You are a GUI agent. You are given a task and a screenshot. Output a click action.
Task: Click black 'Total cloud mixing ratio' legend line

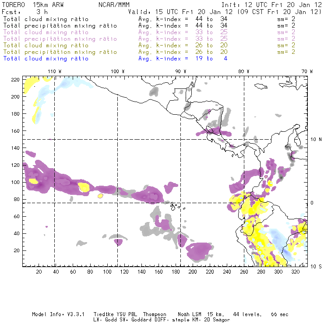point(46,19)
